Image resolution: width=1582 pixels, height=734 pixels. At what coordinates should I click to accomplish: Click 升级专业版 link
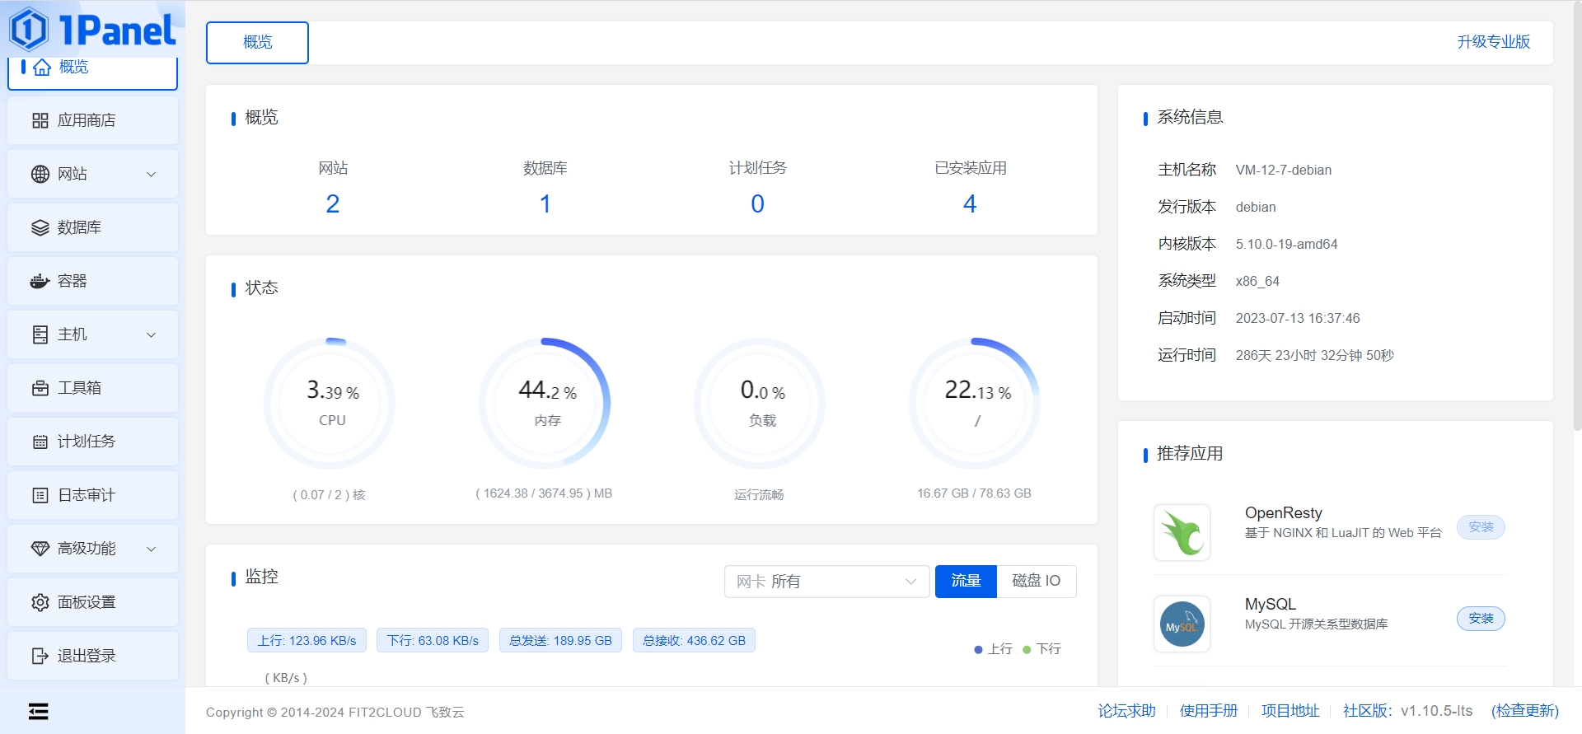(x=1494, y=42)
